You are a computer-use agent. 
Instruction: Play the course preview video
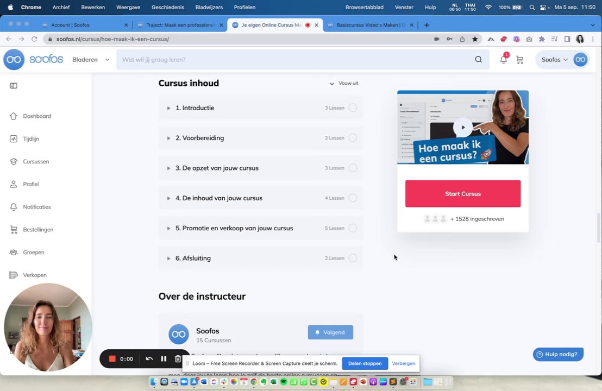462,128
